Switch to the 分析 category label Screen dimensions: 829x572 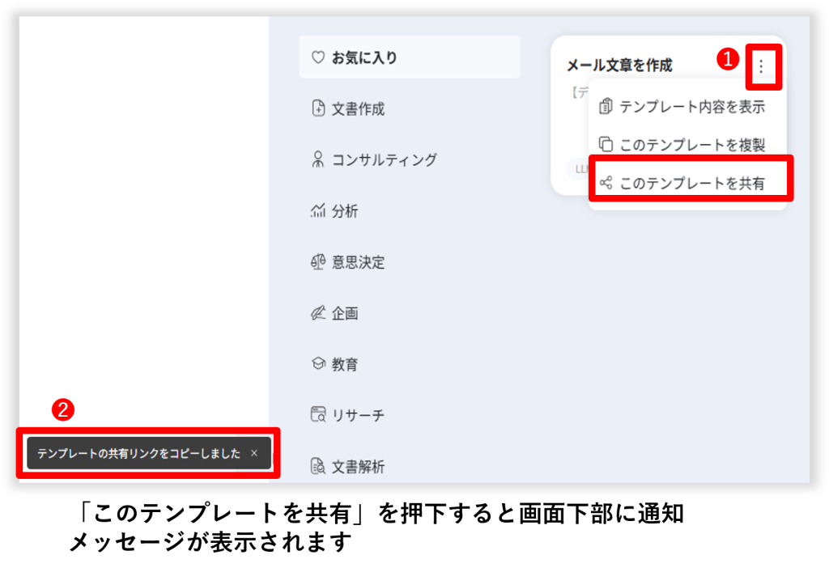pyautogui.click(x=345, y=211)
